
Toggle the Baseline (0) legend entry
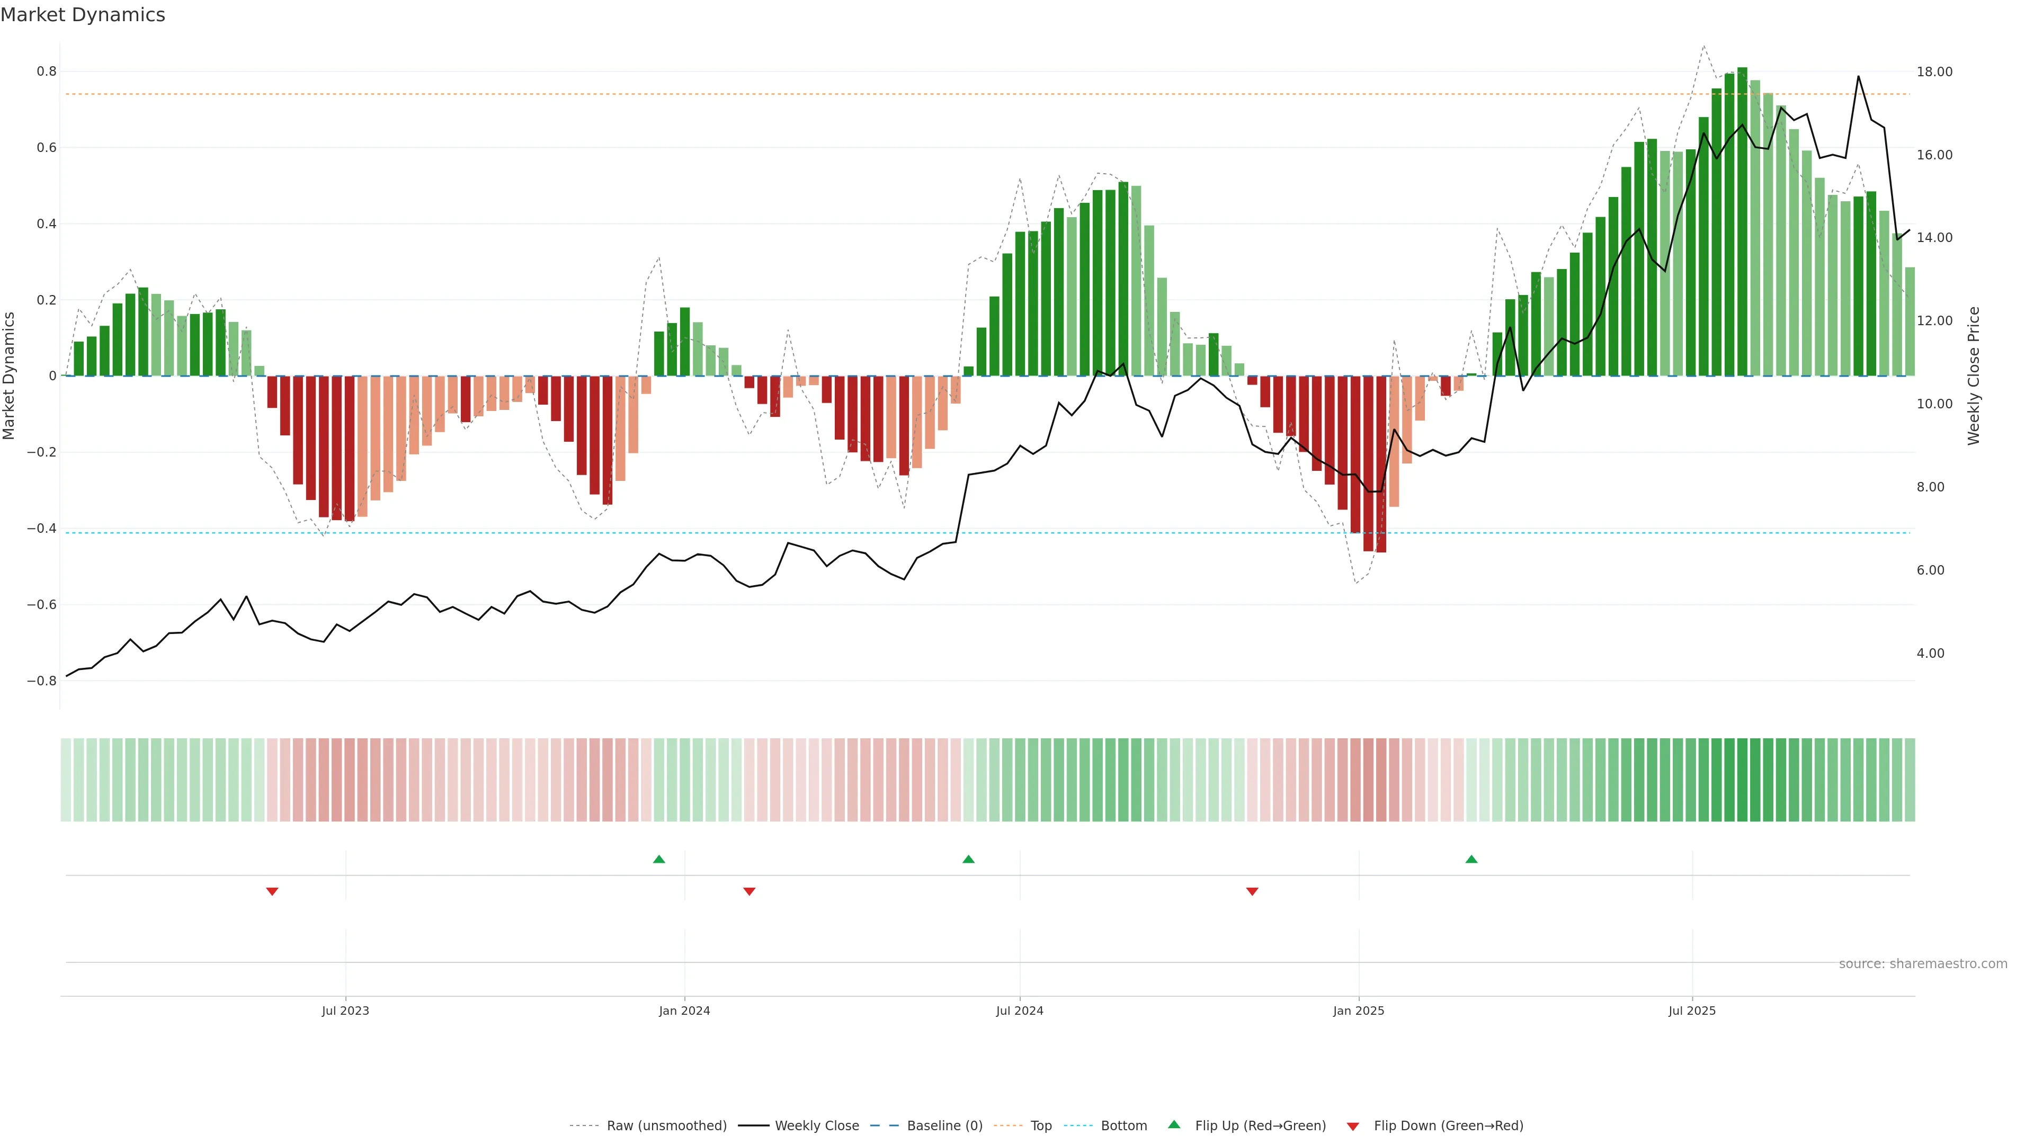[944, 1126]
